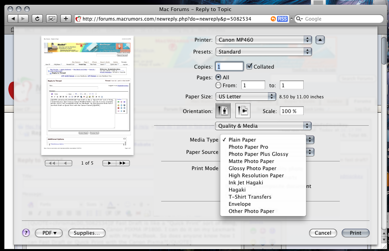This screenshot has width=389, height=251.
Task: Choose Other Photo Paper
Action: coord(263,211)
